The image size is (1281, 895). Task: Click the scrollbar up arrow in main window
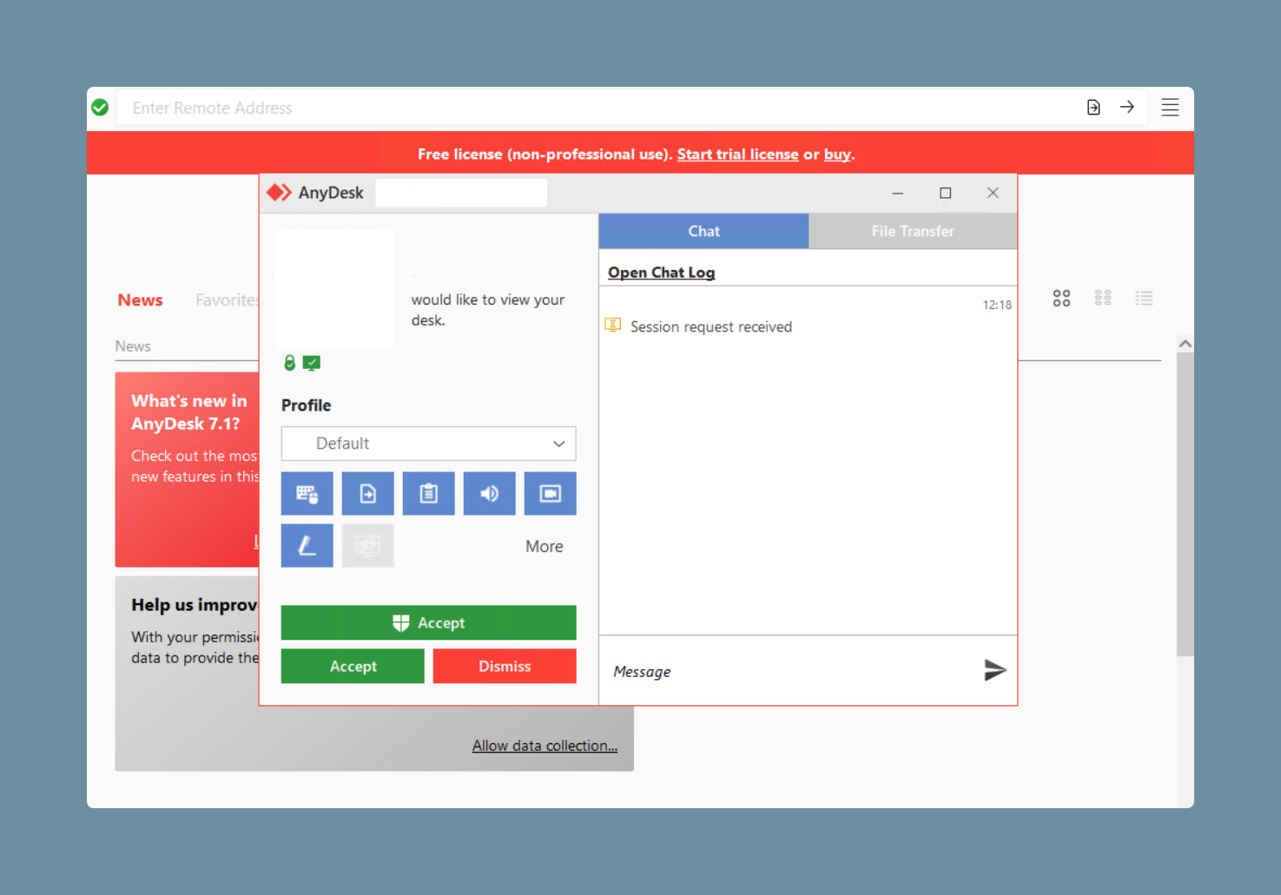tap(1185, 344)
